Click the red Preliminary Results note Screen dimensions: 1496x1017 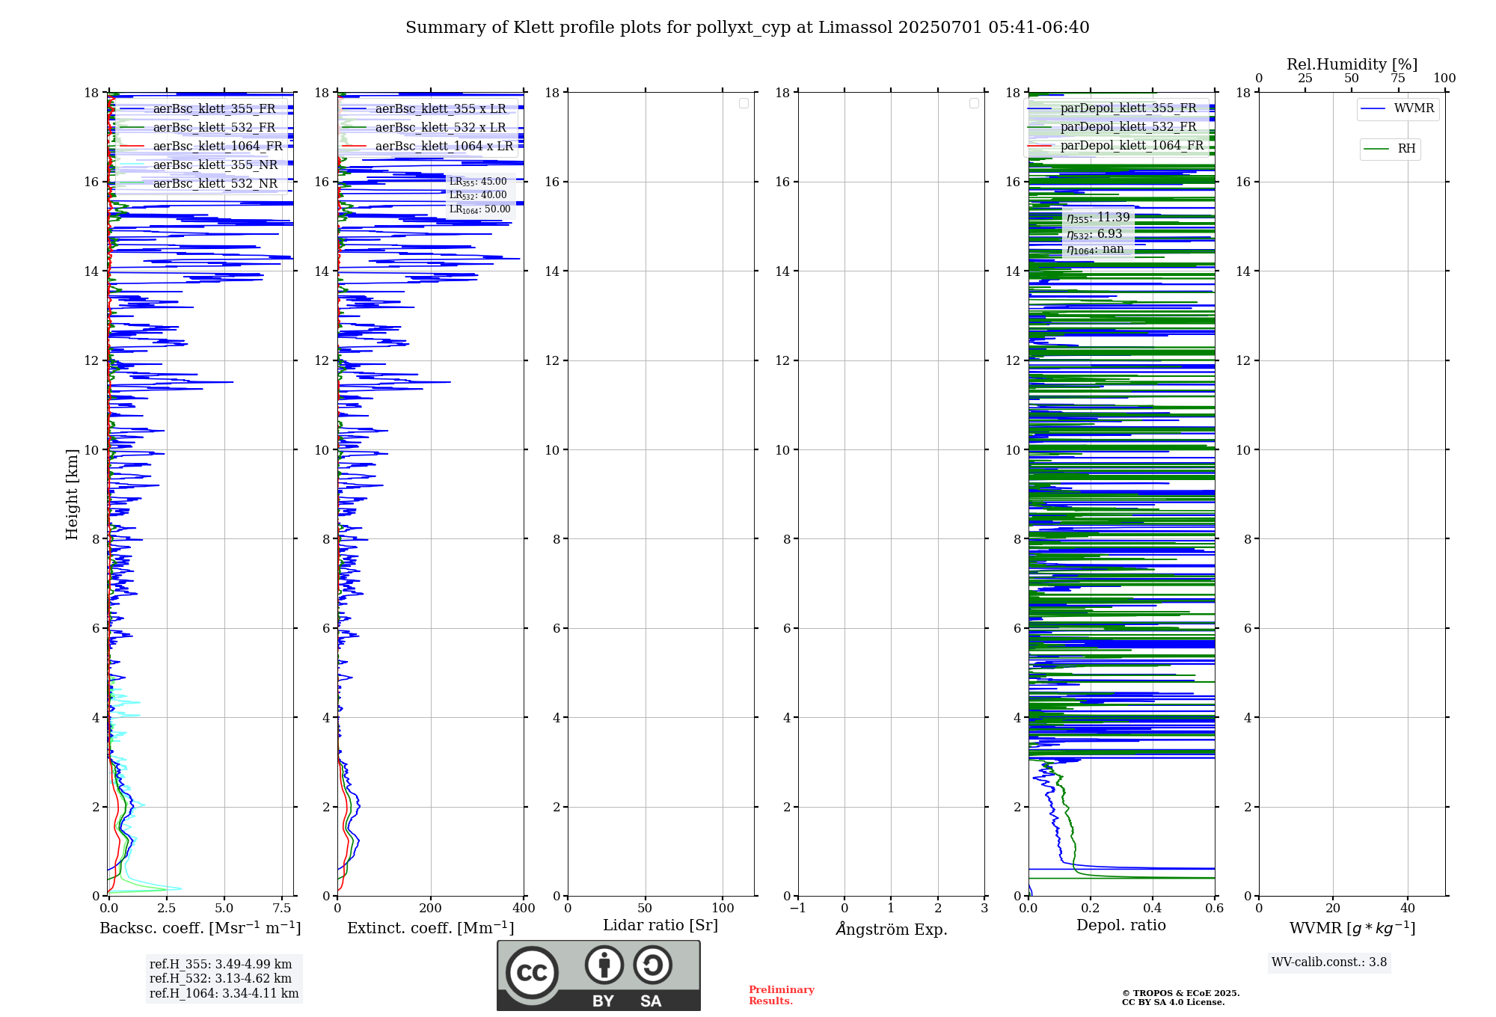coord(782,995)
